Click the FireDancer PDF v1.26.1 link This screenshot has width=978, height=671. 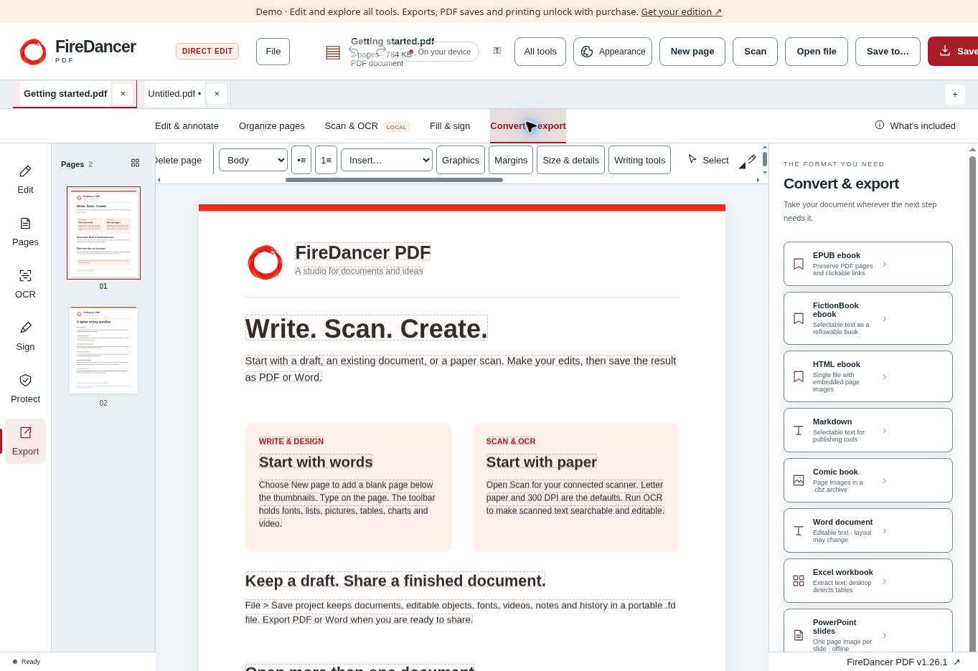click(x=903, y=662)
